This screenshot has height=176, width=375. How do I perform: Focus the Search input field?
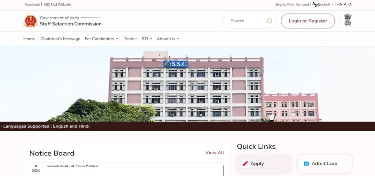click(246, 21)
